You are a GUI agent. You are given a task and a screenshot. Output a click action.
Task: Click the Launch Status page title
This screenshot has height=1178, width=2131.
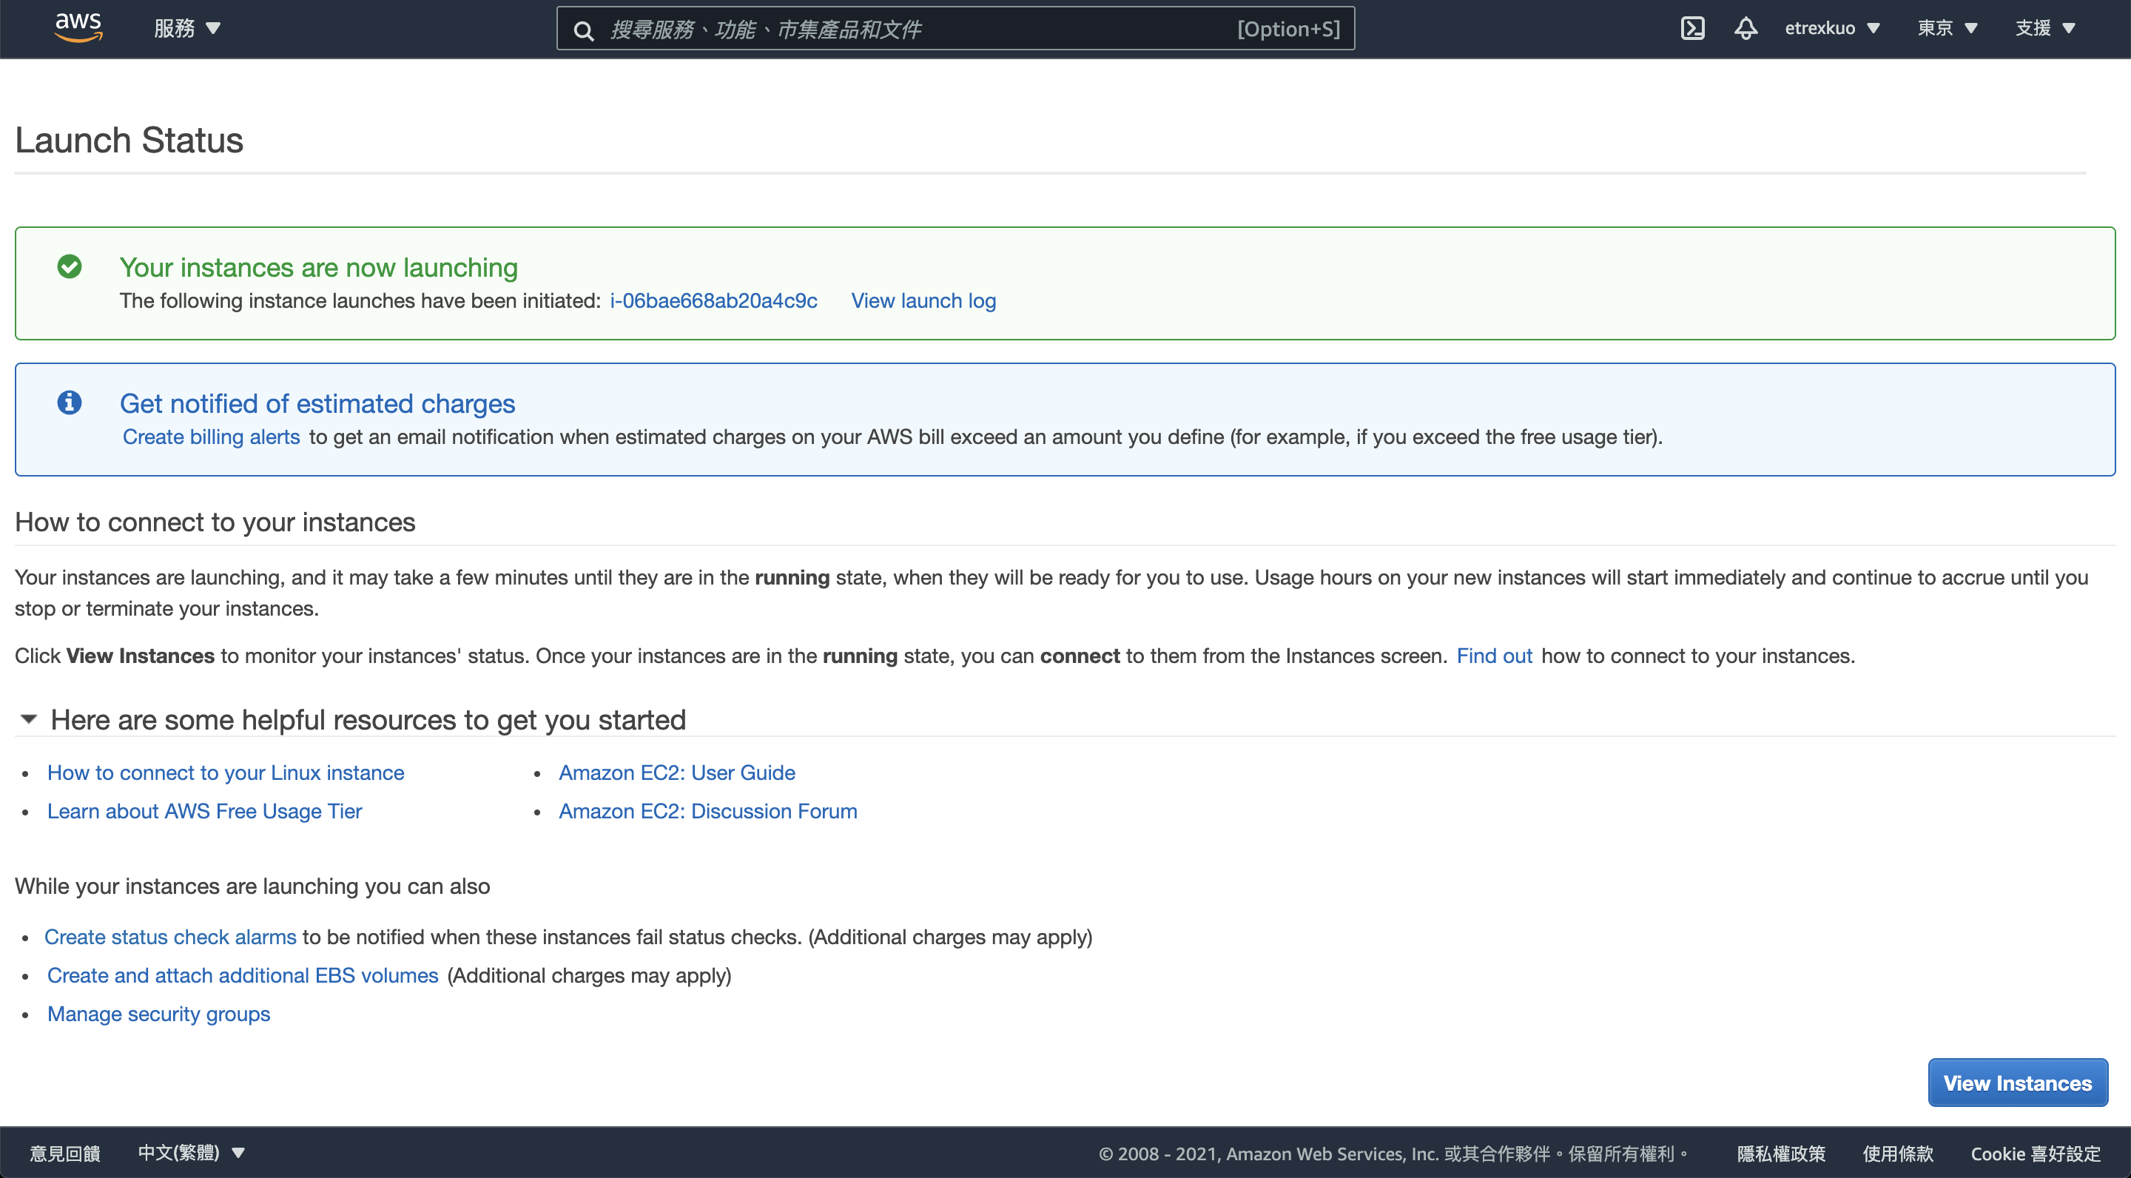pyautogui.click(x=129, y=140)
